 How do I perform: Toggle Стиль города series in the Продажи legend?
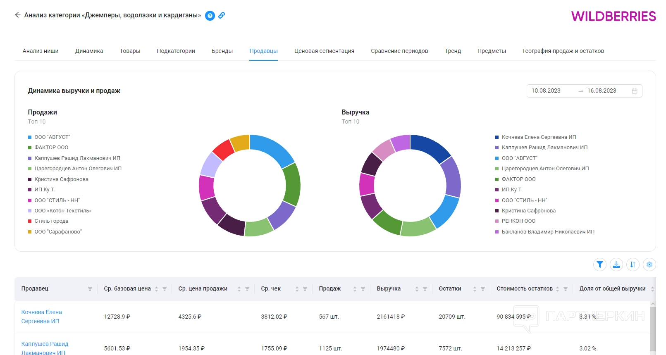pos(51,221)
